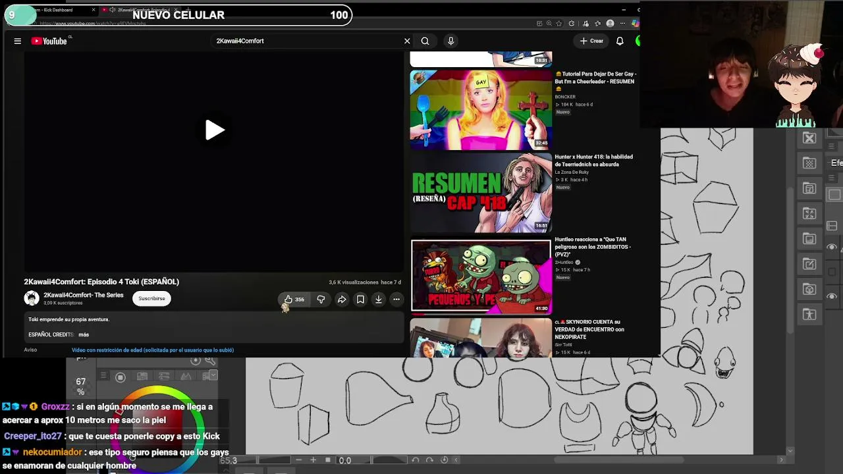Rotate canvas right with the clockwise arrow
The image size is (843, 474).
[429, 460]
